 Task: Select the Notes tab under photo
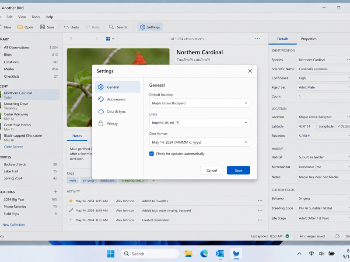pos(77,136)
